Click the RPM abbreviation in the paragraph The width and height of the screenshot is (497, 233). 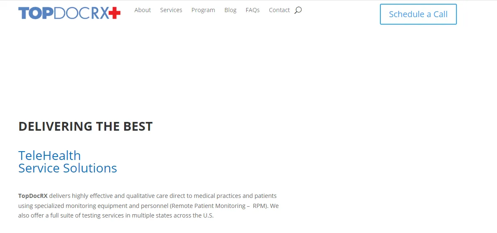point(260,206)
